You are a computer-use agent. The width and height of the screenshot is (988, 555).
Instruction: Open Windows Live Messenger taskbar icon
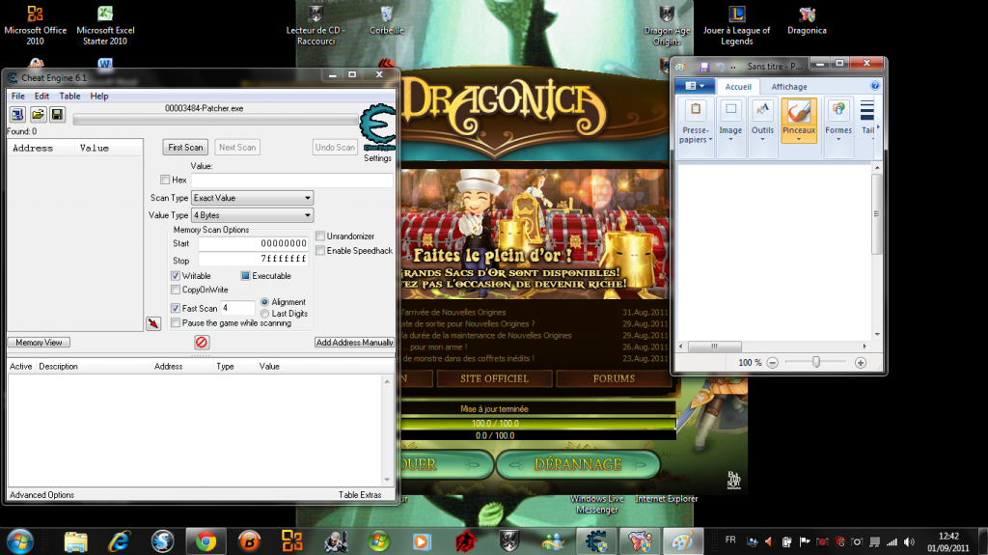click(553, 541)
